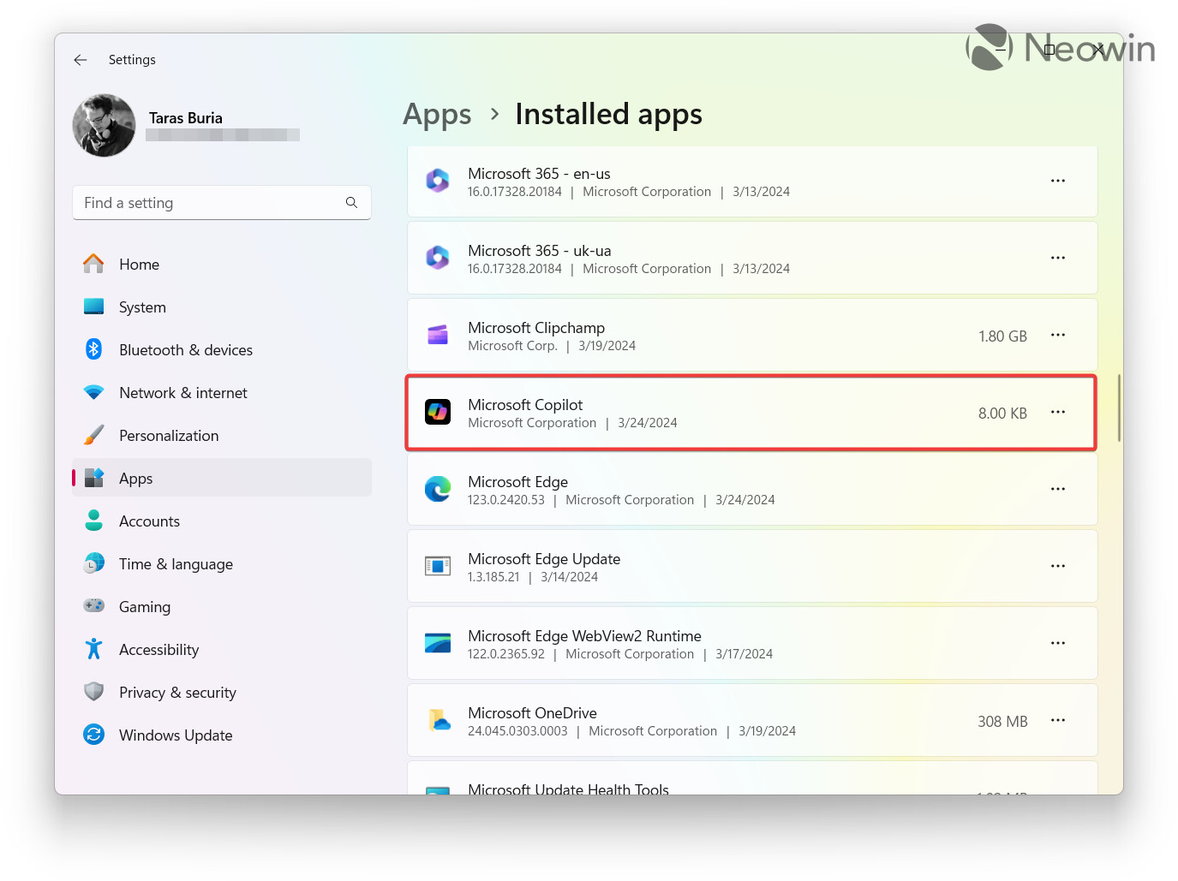Screen dimensions: 1178x881
Task: Click version 123.0.2420.53 under Microsoft Edge
Action: [x=506, y=500]
